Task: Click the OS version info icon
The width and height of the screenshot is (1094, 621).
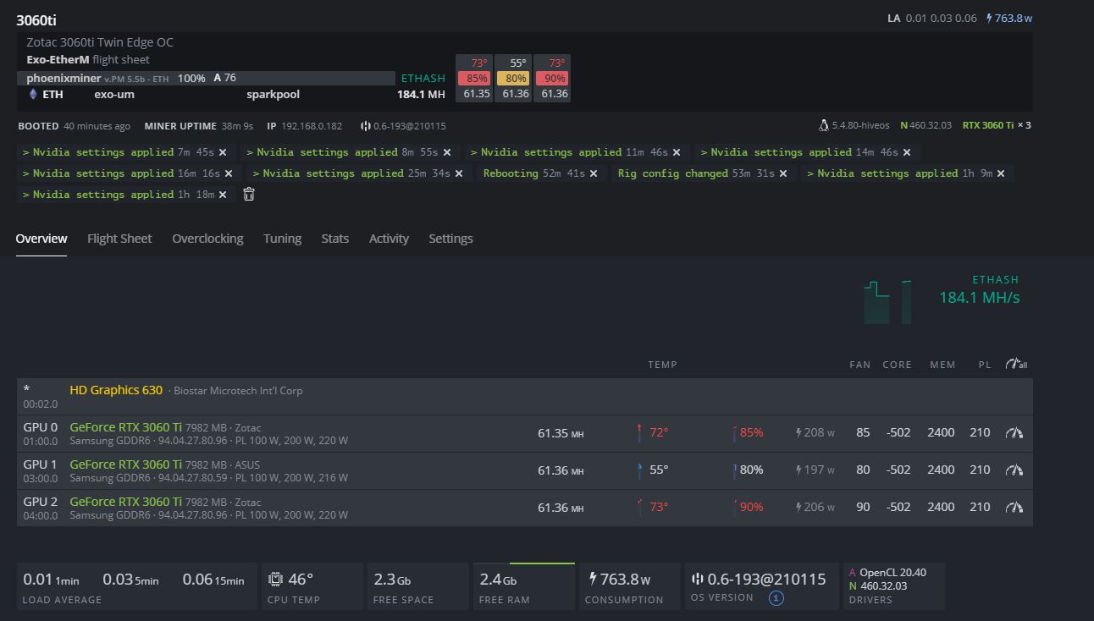Action: pos(776,598)
